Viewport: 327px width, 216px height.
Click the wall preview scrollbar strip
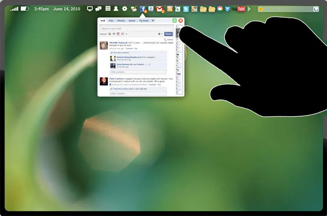tap(179, 60)
